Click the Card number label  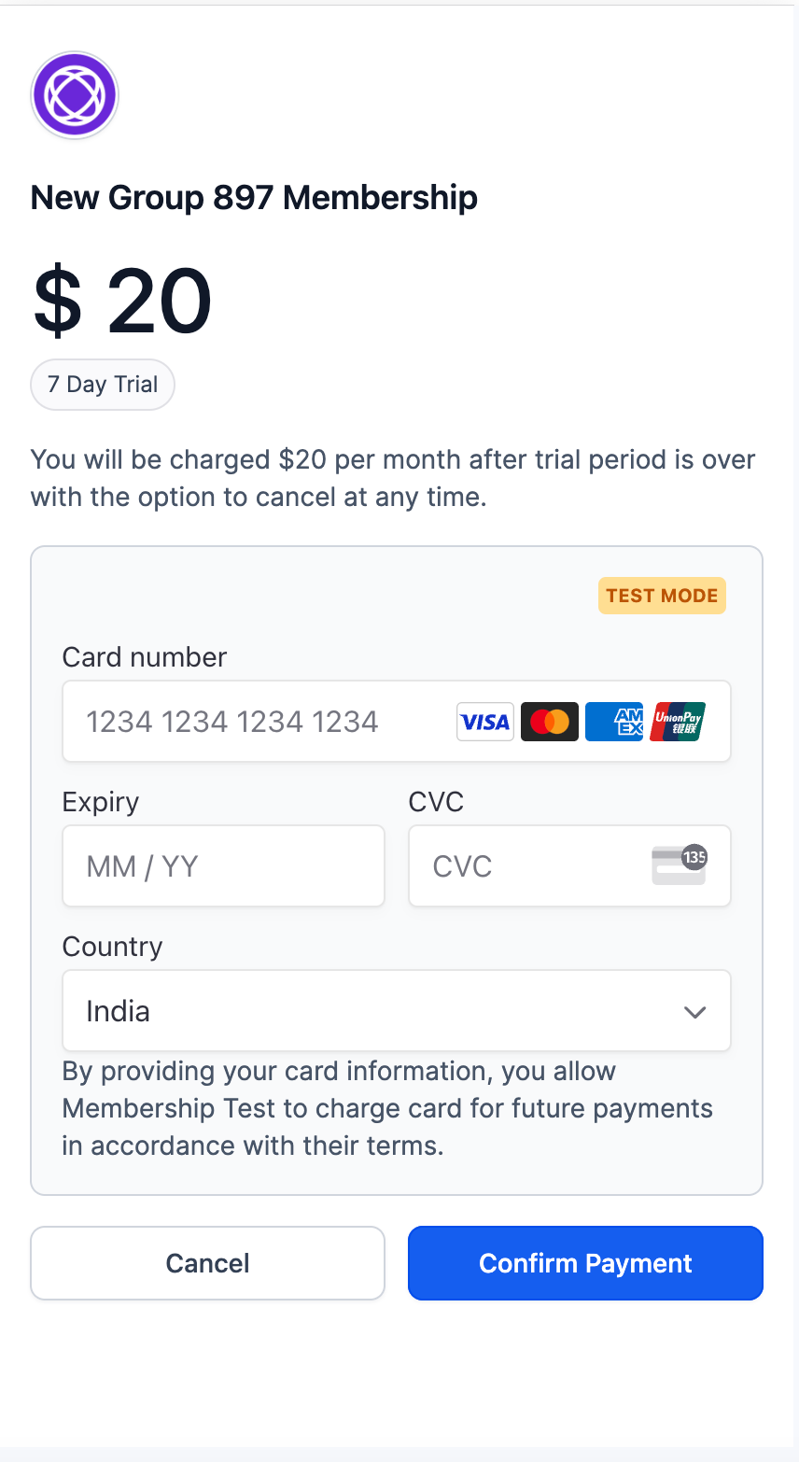tap(145, 657)
